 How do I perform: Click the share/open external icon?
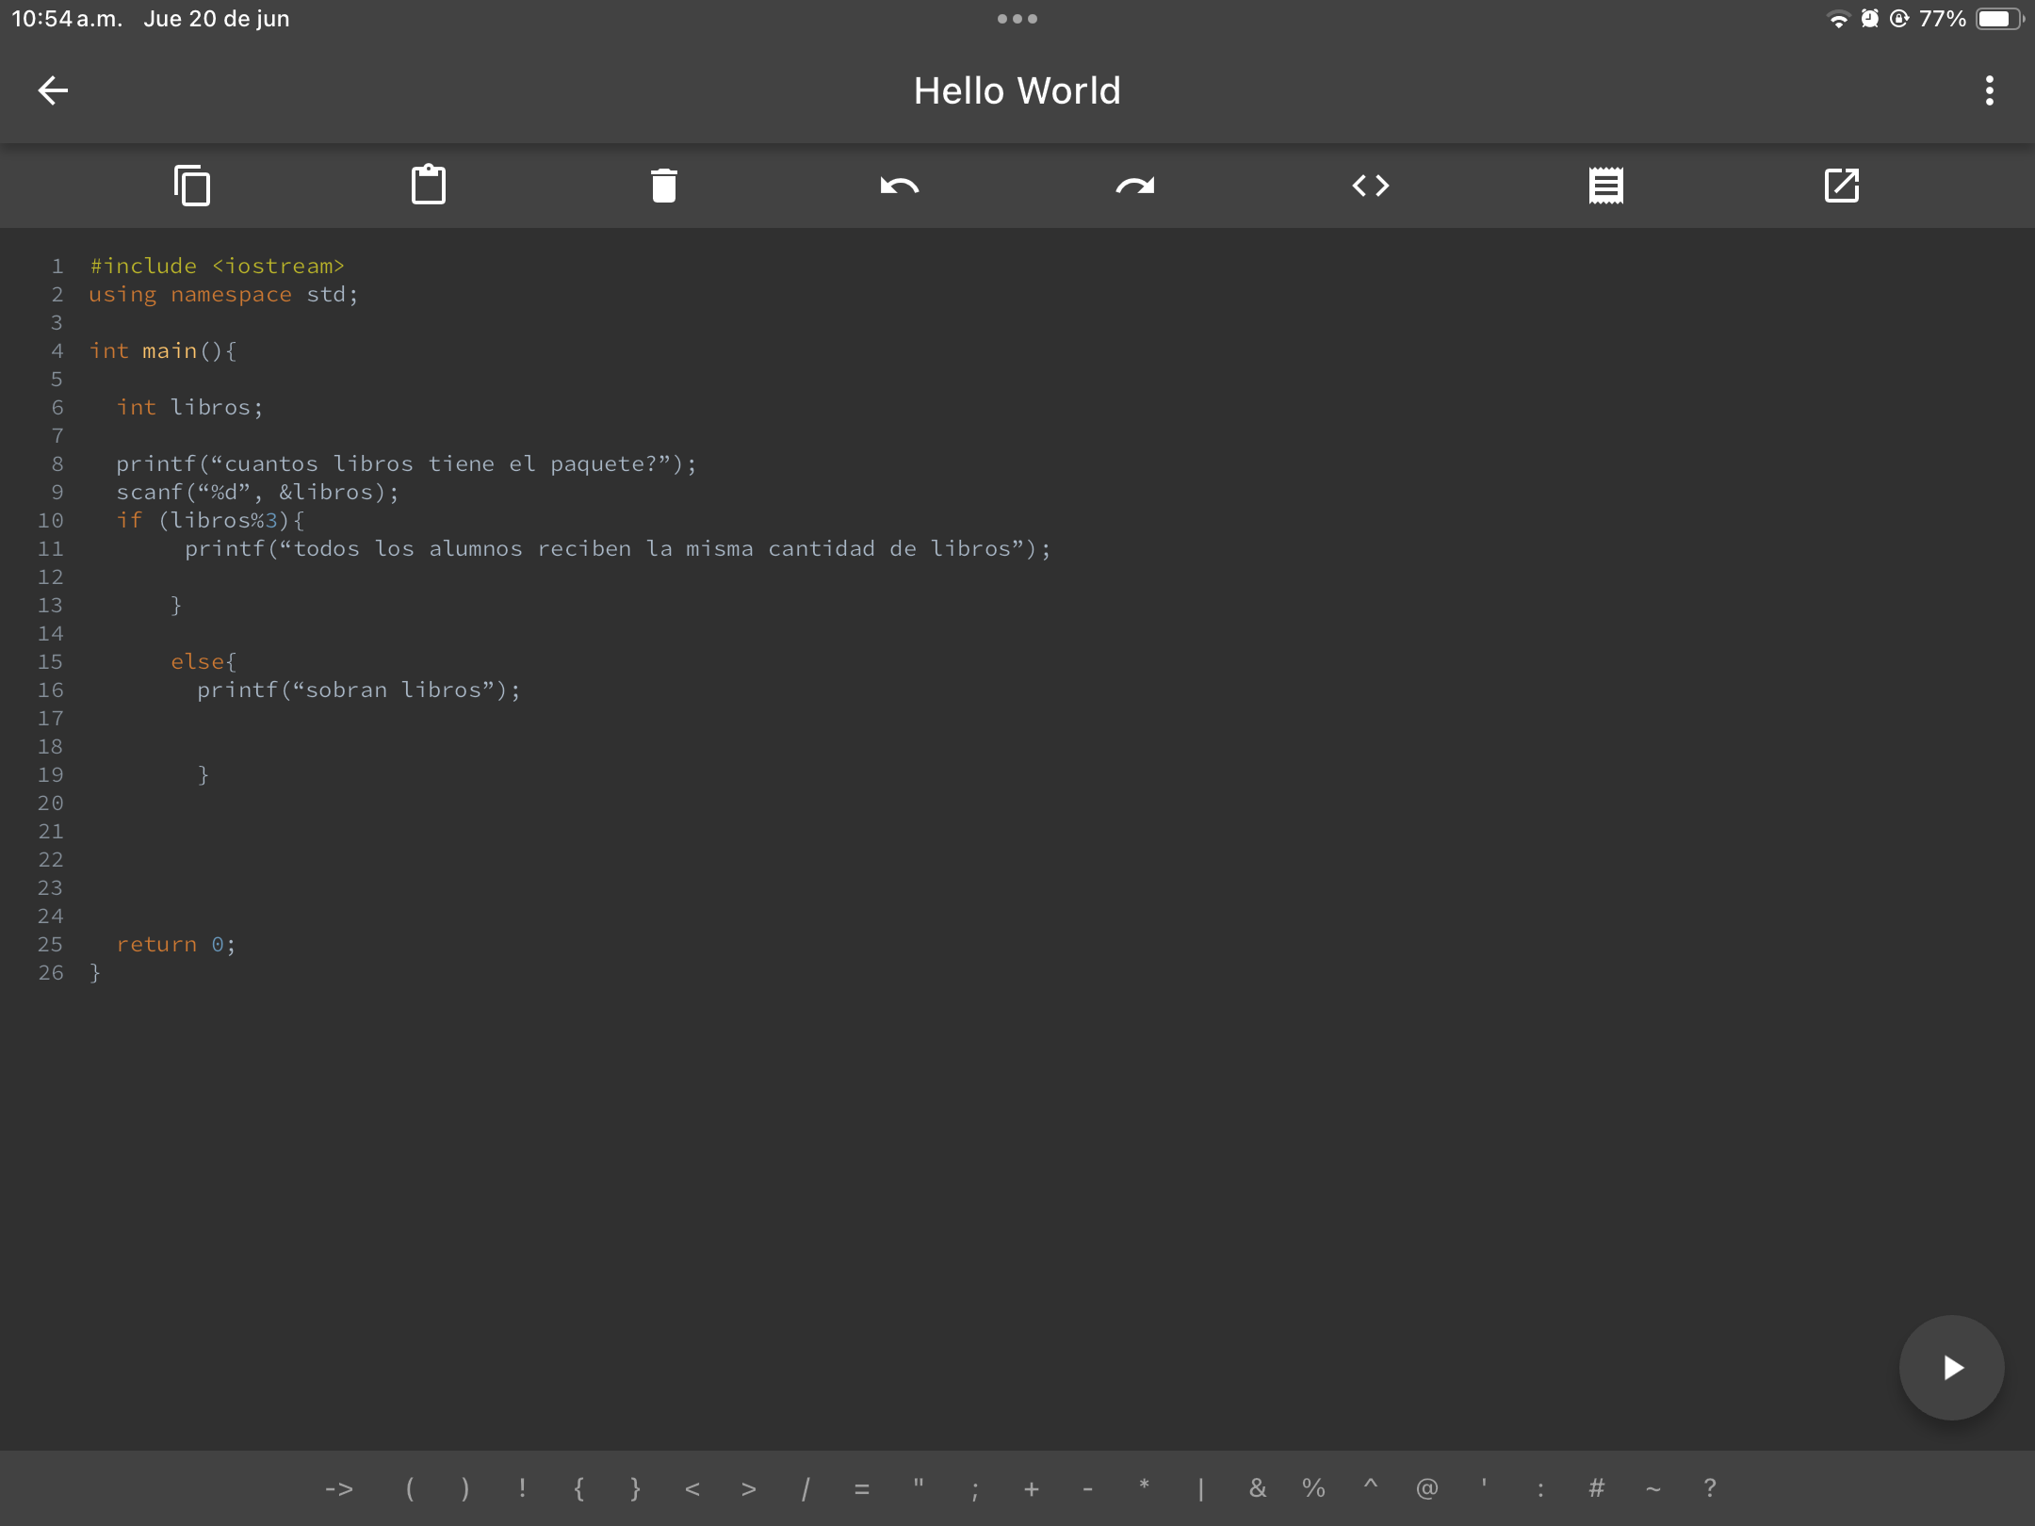pyautogui.click(x=1842, y=186)
